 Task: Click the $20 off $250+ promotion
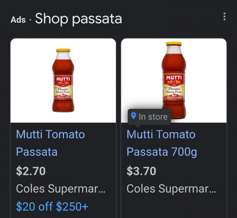pos(52,206)
